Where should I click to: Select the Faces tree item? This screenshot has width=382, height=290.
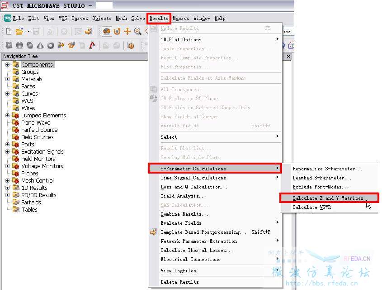click(x=28, y=87)
